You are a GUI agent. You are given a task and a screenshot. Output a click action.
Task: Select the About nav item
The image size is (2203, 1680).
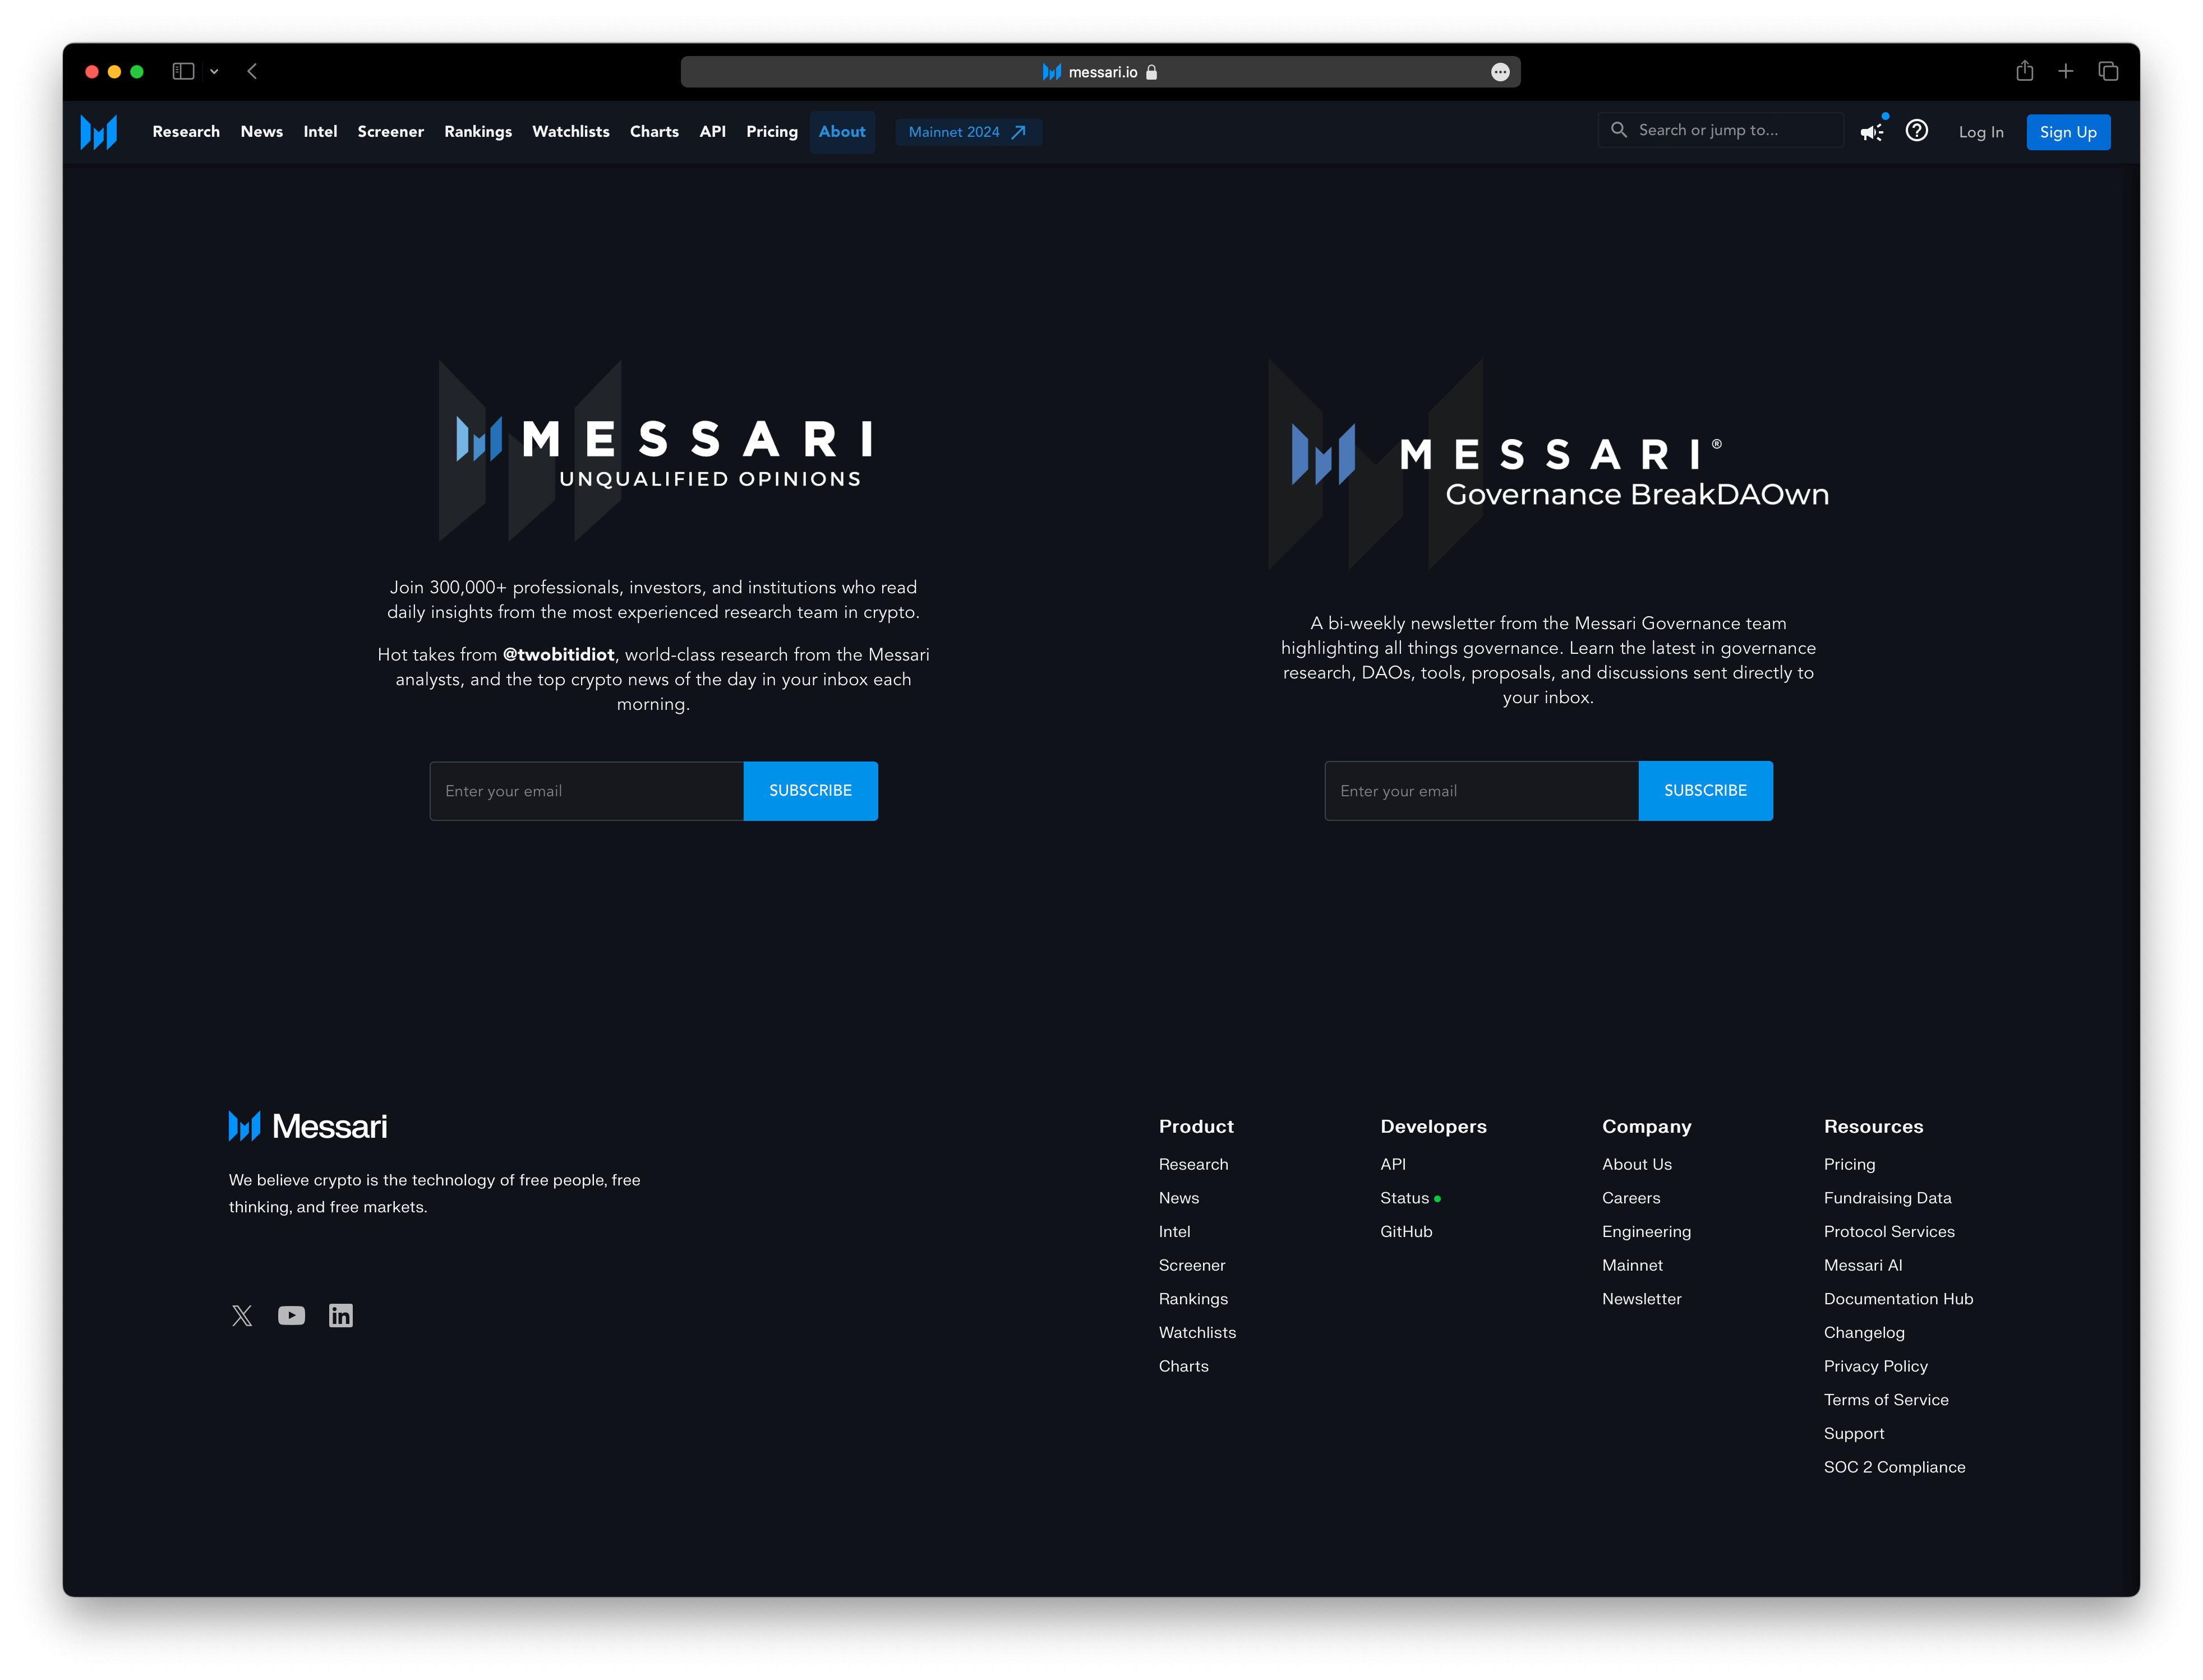[x=842, y=132]
